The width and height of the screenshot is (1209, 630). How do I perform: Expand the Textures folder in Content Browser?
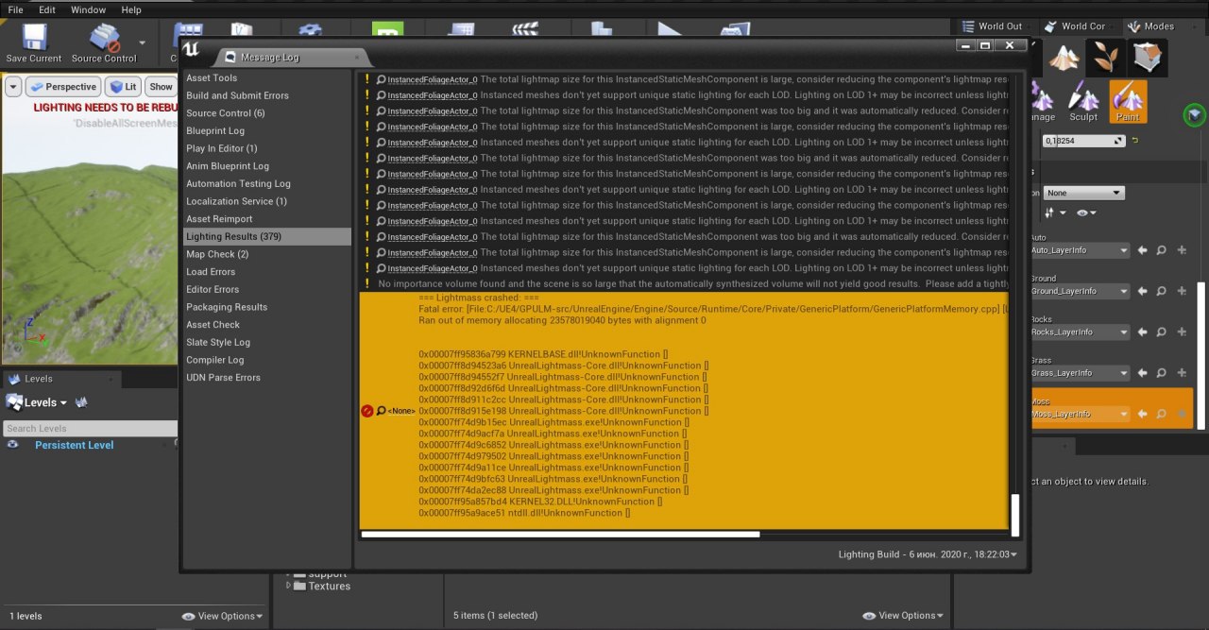289,586
